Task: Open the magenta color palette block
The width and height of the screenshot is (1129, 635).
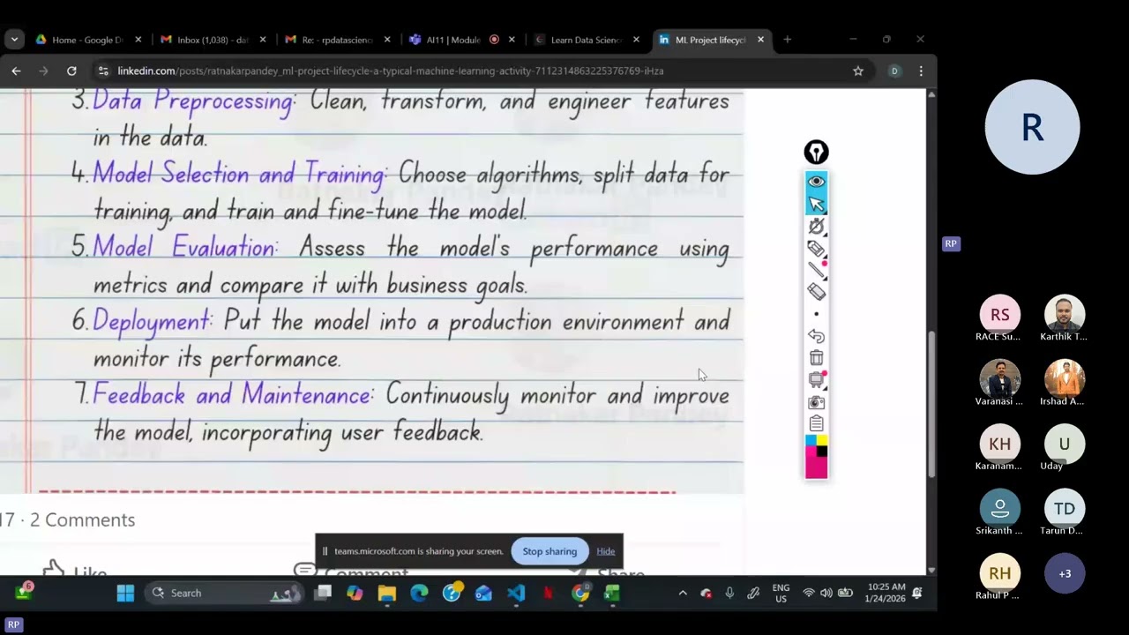Action: point(816,468)
